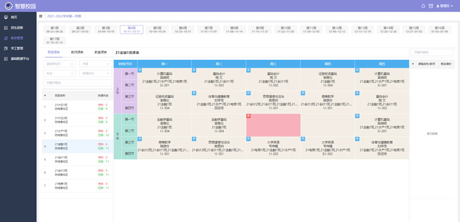This screenshot has height=222, width=460.
Task: Click the keyword search box under class filters
Action: [x=78, y=83]
